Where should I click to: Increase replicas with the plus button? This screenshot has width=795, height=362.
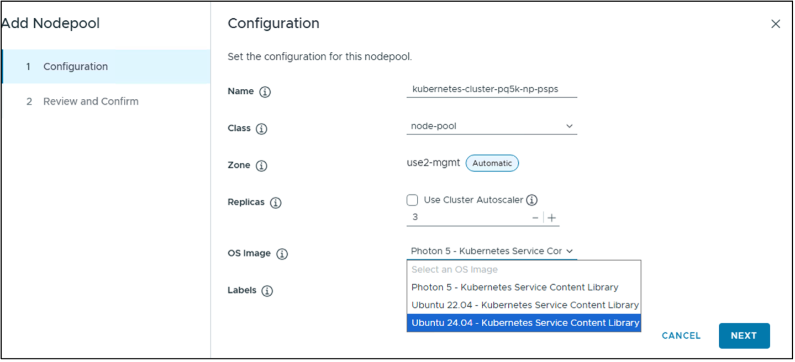tap(551, 218)
